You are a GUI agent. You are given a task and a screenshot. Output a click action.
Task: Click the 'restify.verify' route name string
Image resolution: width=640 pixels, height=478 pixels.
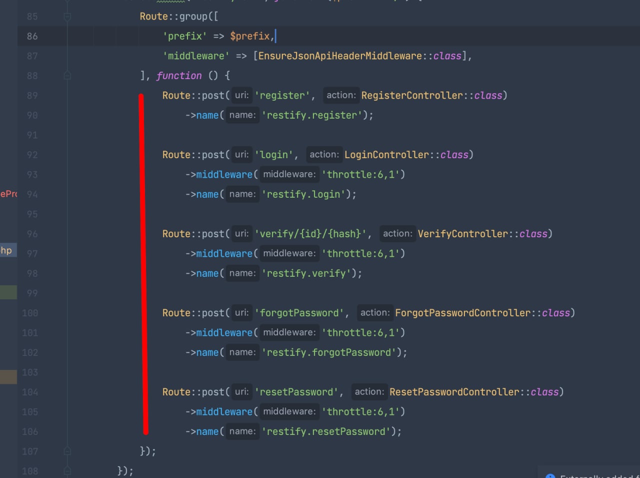306,273
